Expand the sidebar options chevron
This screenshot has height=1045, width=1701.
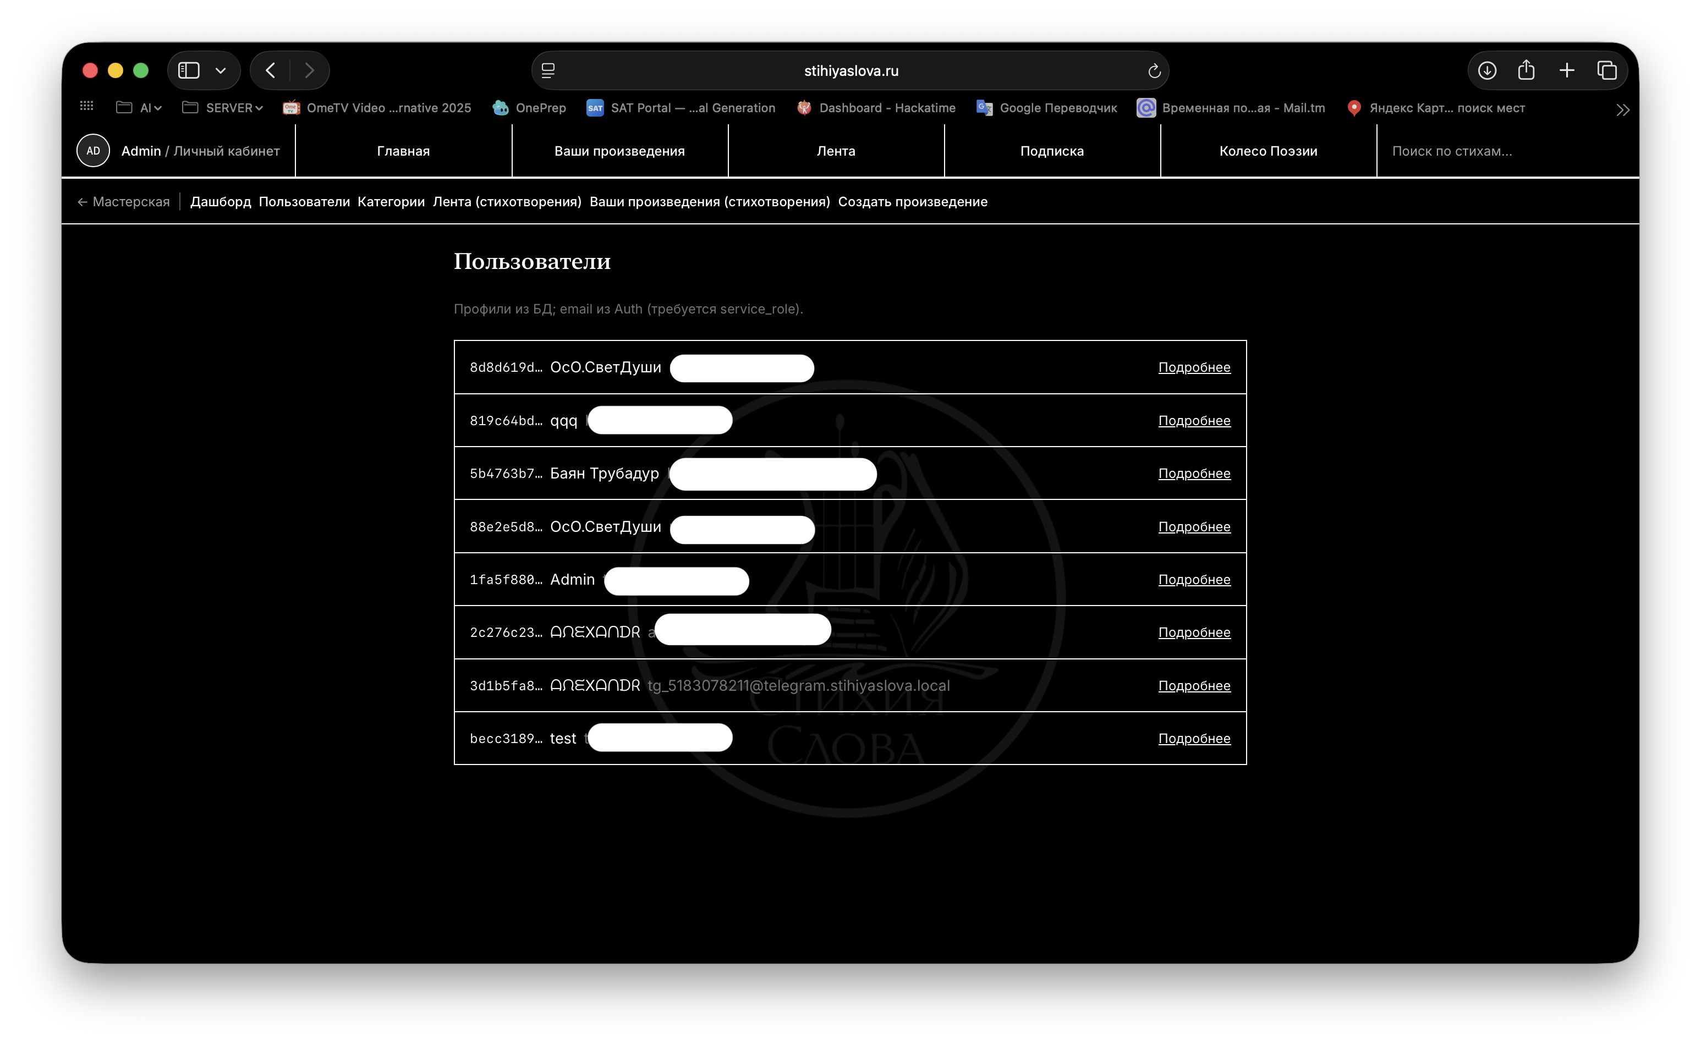click(x=221, y=70)
